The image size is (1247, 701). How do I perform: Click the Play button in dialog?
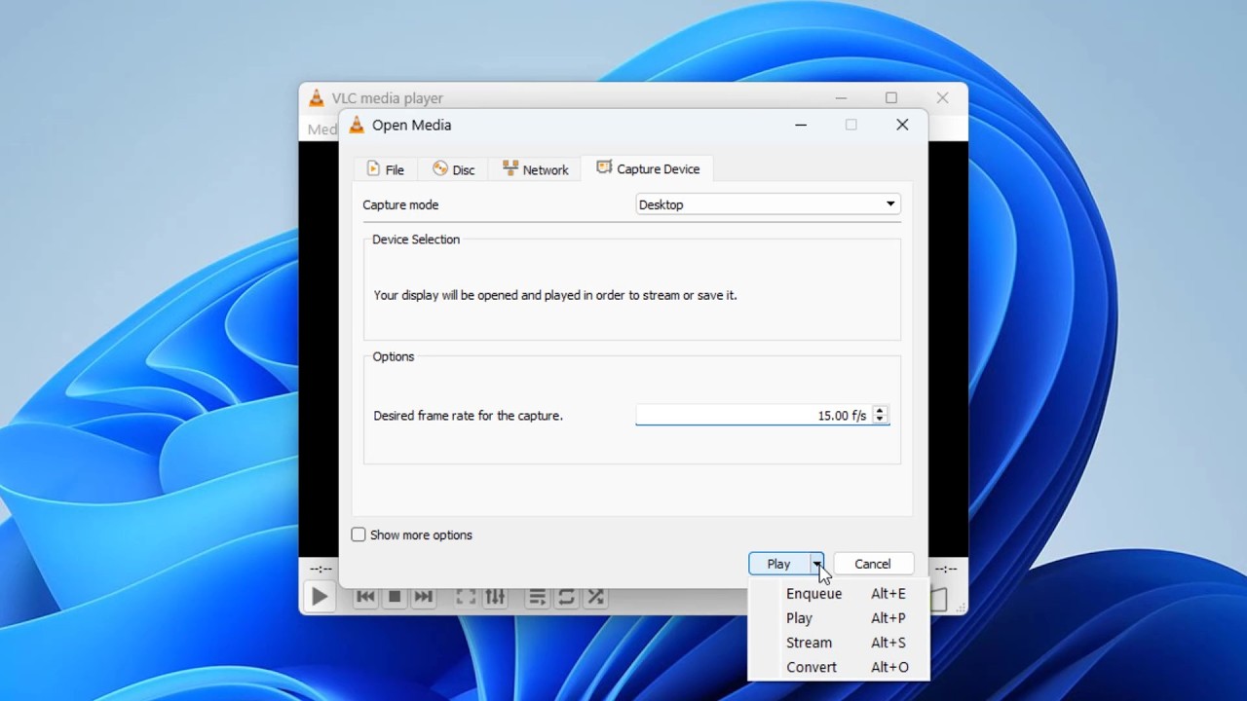[x=778, y=564]
